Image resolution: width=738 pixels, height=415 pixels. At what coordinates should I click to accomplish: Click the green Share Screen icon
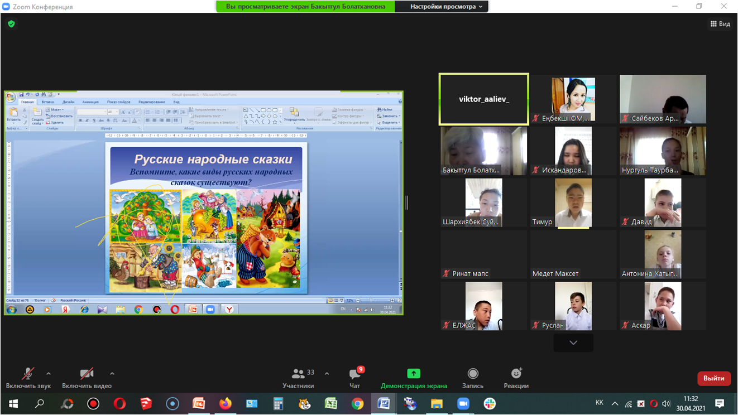tap(414, 374)
